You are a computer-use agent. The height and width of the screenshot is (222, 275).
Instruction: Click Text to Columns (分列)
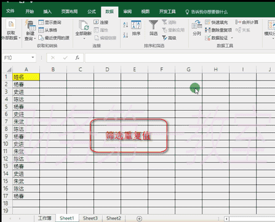197,28
